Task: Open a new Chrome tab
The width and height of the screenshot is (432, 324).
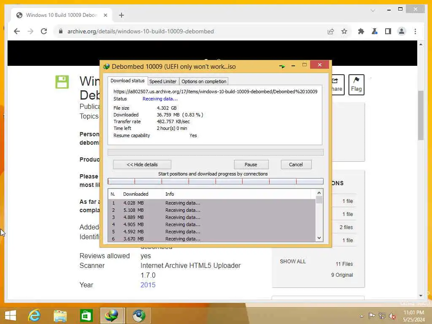Action: (x=121, y=15)
